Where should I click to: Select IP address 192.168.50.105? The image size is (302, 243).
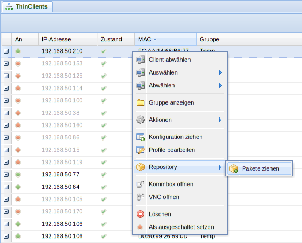coord(62,200)
